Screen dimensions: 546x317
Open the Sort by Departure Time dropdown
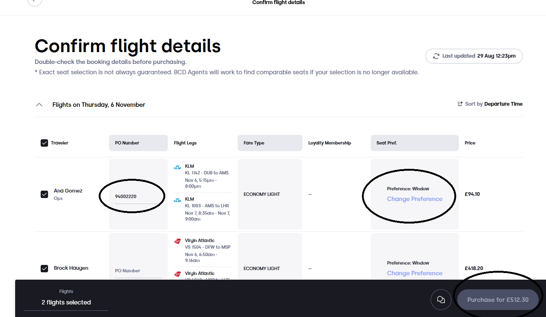click(490, 104)
